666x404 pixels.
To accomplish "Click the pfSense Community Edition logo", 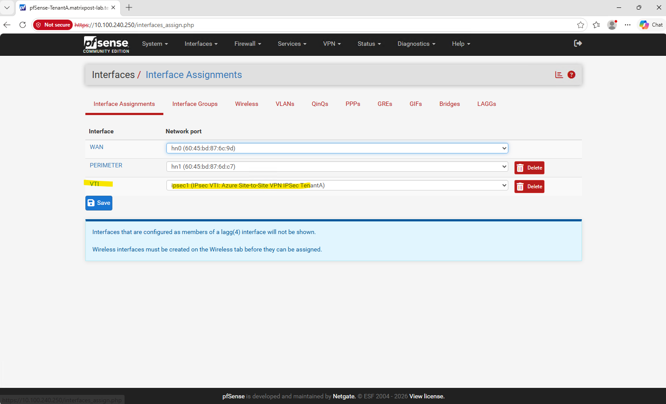I will [106, 44].
